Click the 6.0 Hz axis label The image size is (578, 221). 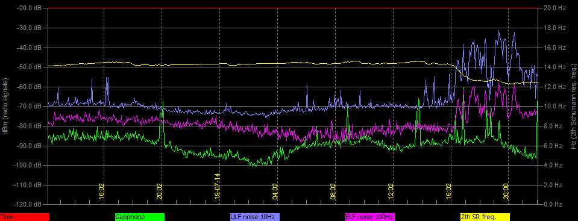coord(553,146)
